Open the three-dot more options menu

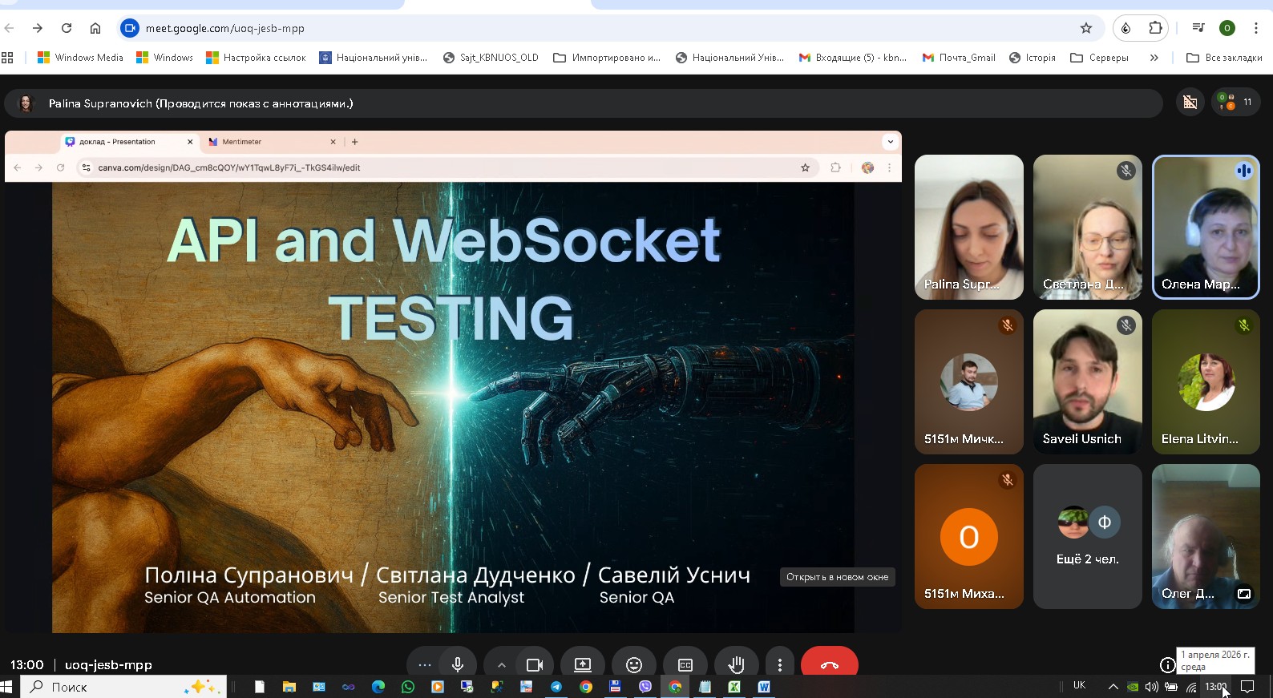point(779,664)
